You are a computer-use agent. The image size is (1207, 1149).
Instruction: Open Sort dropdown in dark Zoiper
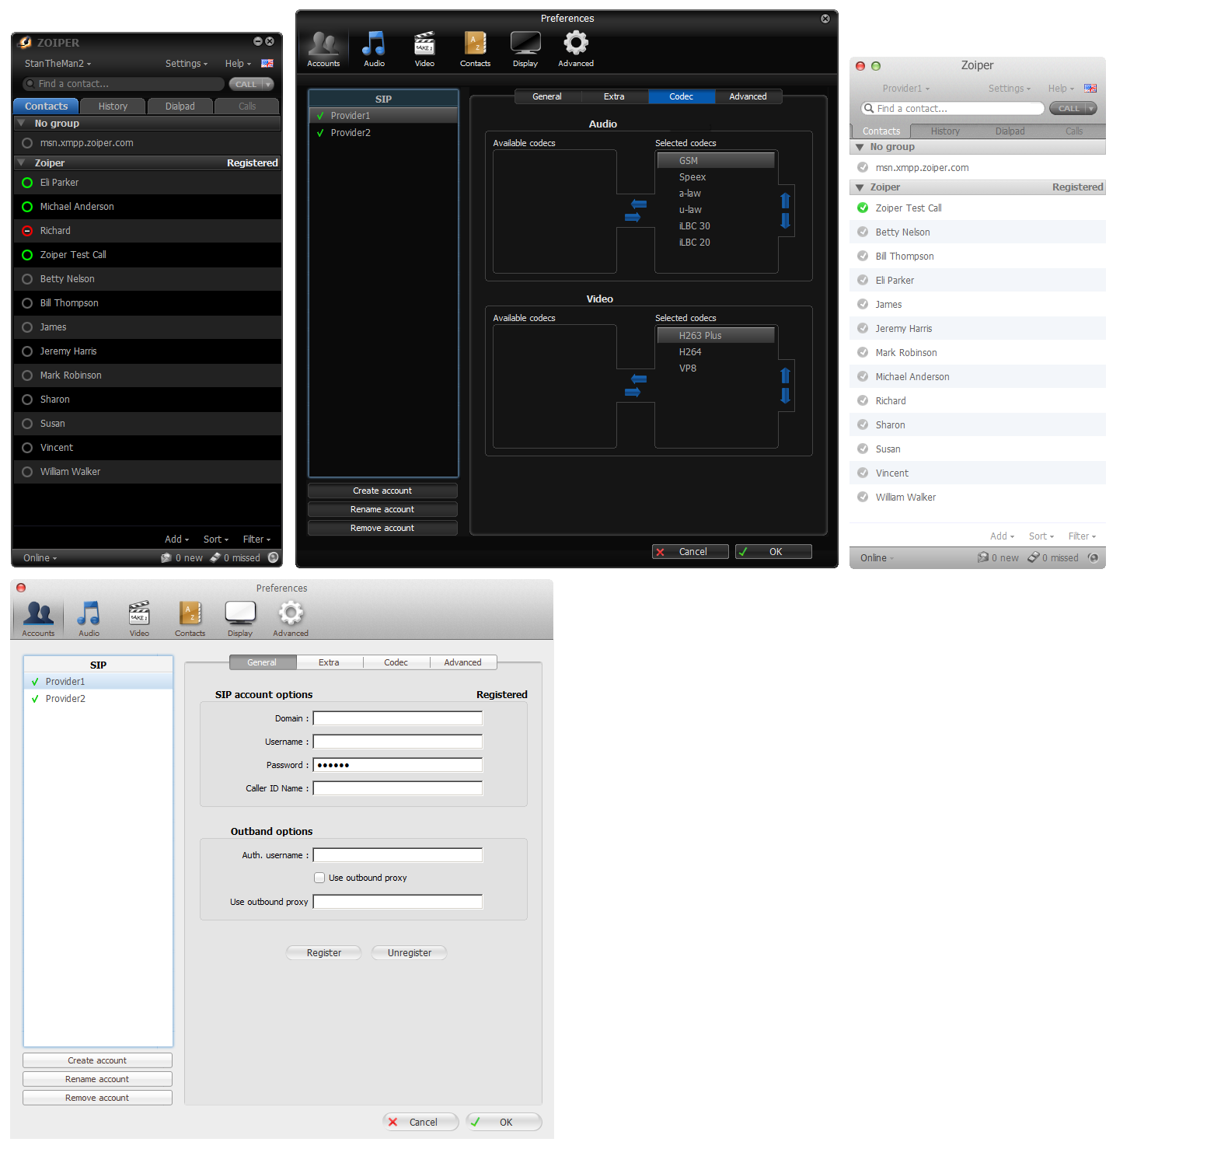click(216, 540)
